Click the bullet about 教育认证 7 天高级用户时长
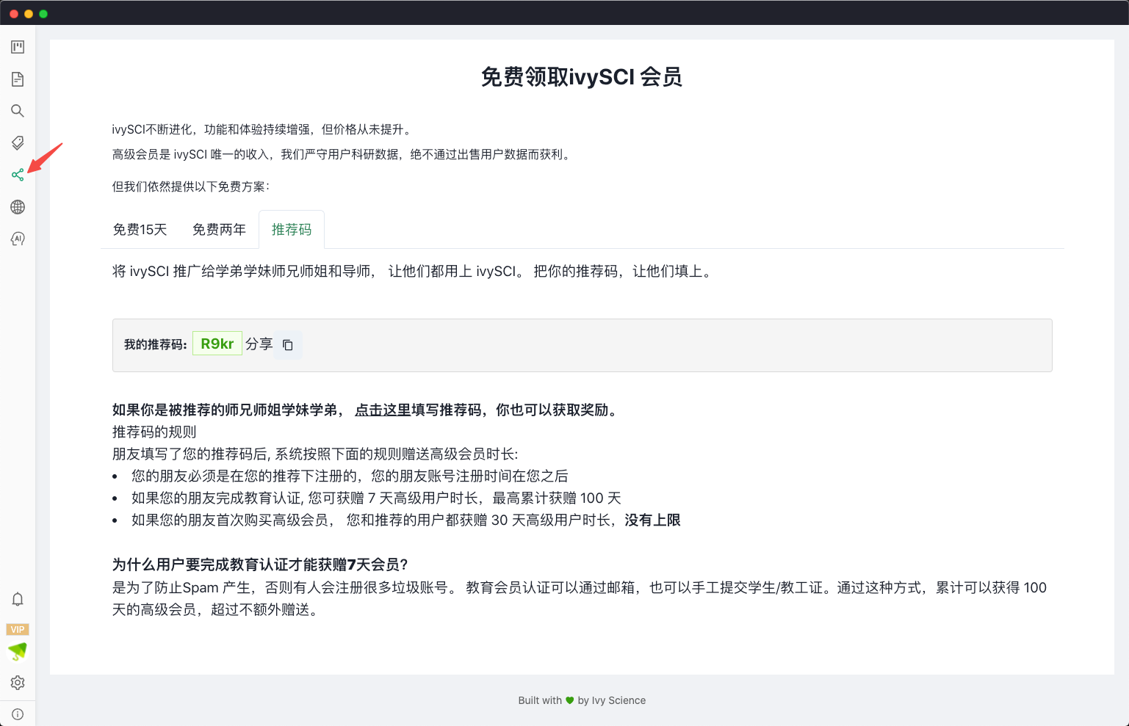Image resolution: width=1129 pixels, height=726 pixels. 376,498
